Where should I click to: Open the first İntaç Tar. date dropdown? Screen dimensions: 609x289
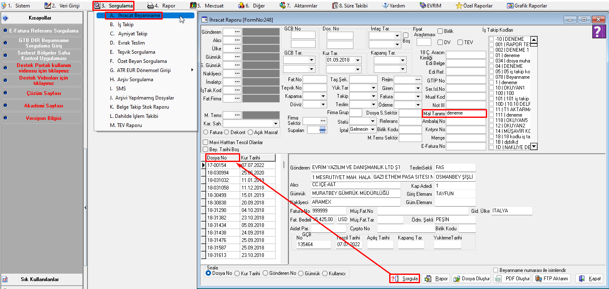point(397,36)
